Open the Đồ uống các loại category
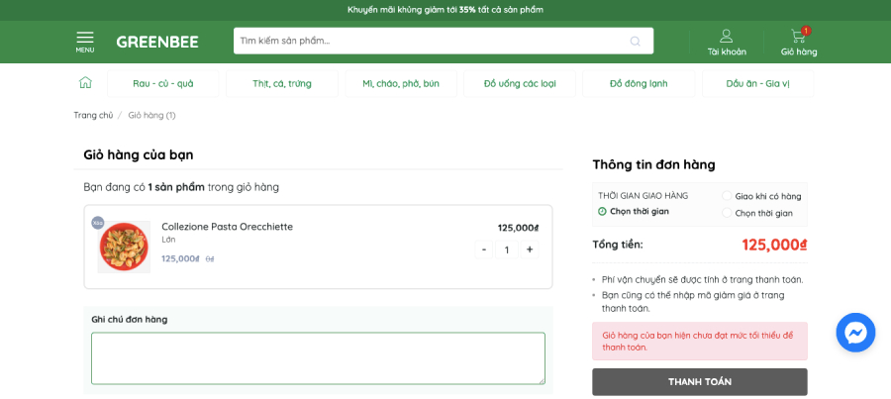This screenshot has width=891, height=399. pos(520,83)
